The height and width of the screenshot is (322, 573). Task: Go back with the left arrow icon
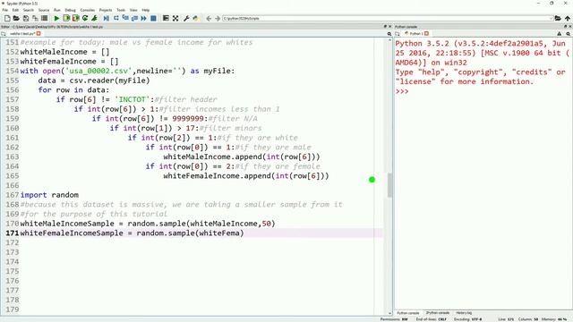click(x=209, y=18)
